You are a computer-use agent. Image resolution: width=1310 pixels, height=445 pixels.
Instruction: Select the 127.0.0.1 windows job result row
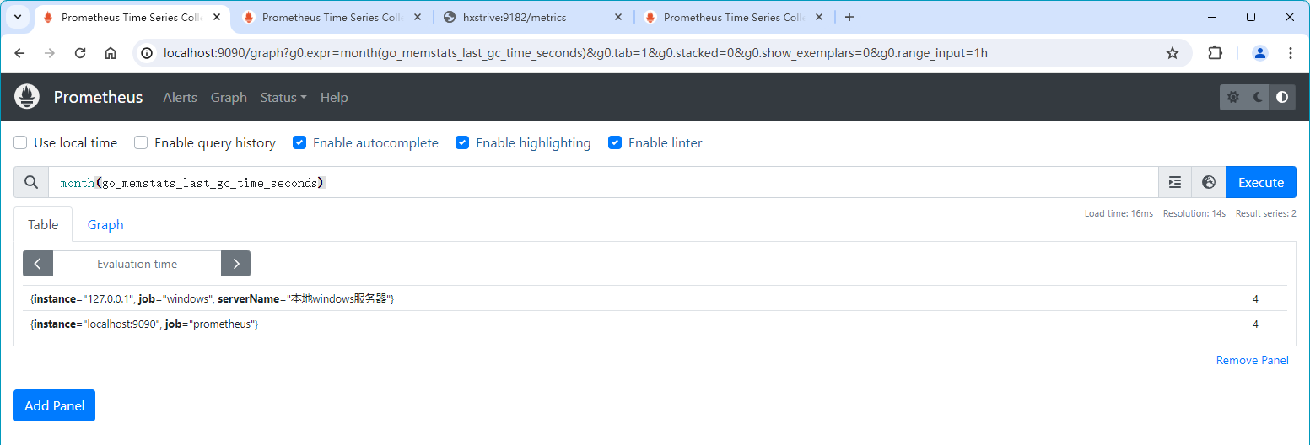click(655, 298)
